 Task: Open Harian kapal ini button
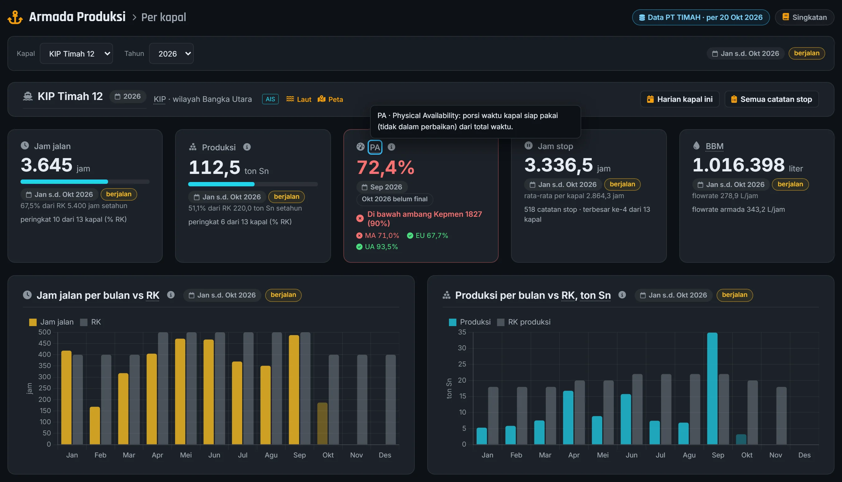pyautogui.click(x=680, y=99)
